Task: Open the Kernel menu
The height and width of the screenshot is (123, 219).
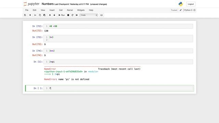Action: 70,10
